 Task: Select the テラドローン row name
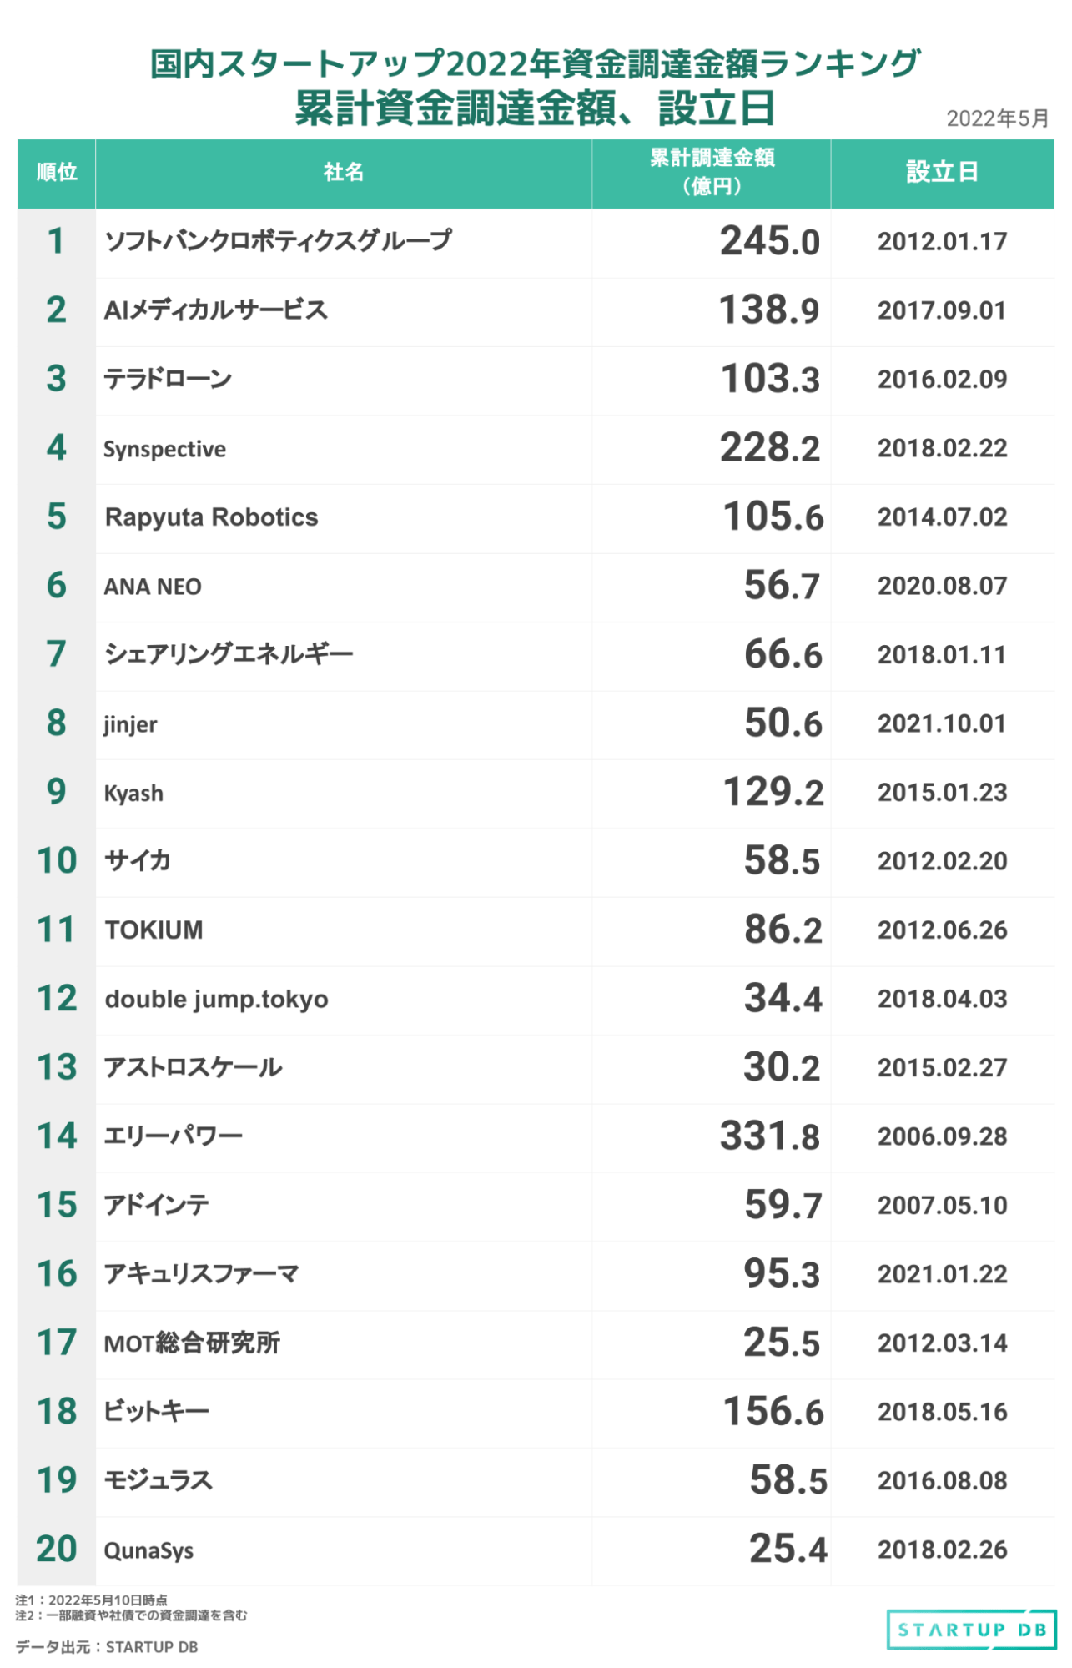pyautogui.click(x=168, y=380)
